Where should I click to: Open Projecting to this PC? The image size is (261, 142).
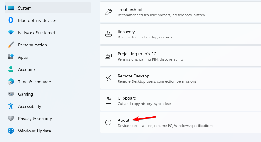coord(180,56)
